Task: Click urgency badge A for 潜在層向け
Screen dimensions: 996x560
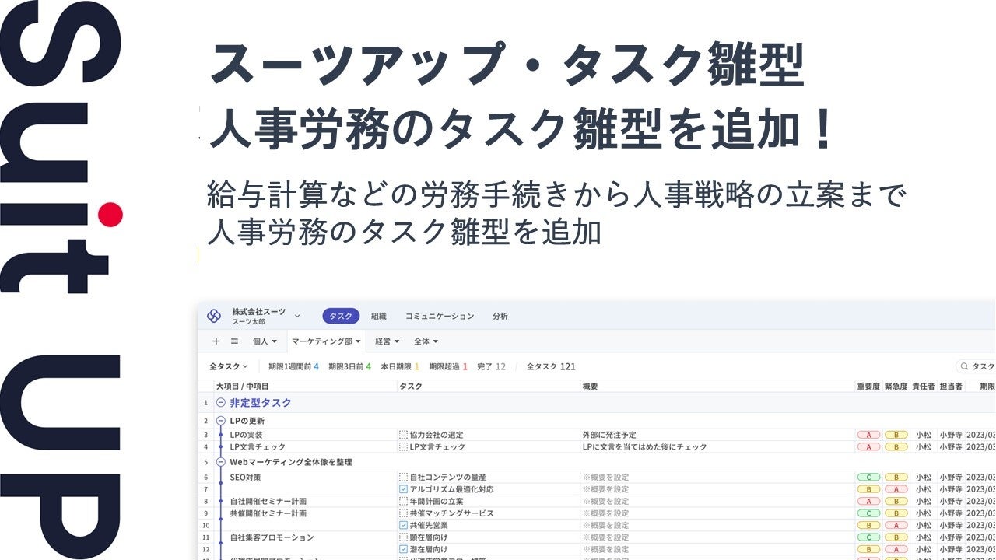Action: [x=896, y=550]
